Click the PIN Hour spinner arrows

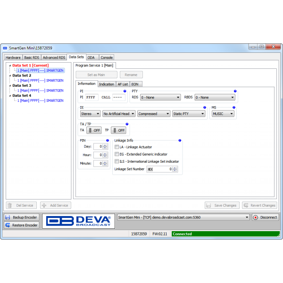click(x=105, y=155)
